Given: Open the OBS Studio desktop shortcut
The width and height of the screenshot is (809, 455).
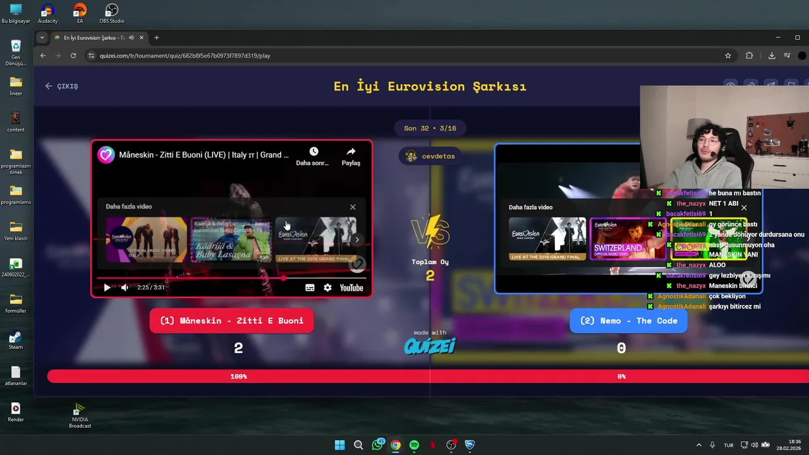Looking at the screenshot, I should [112, 13].
